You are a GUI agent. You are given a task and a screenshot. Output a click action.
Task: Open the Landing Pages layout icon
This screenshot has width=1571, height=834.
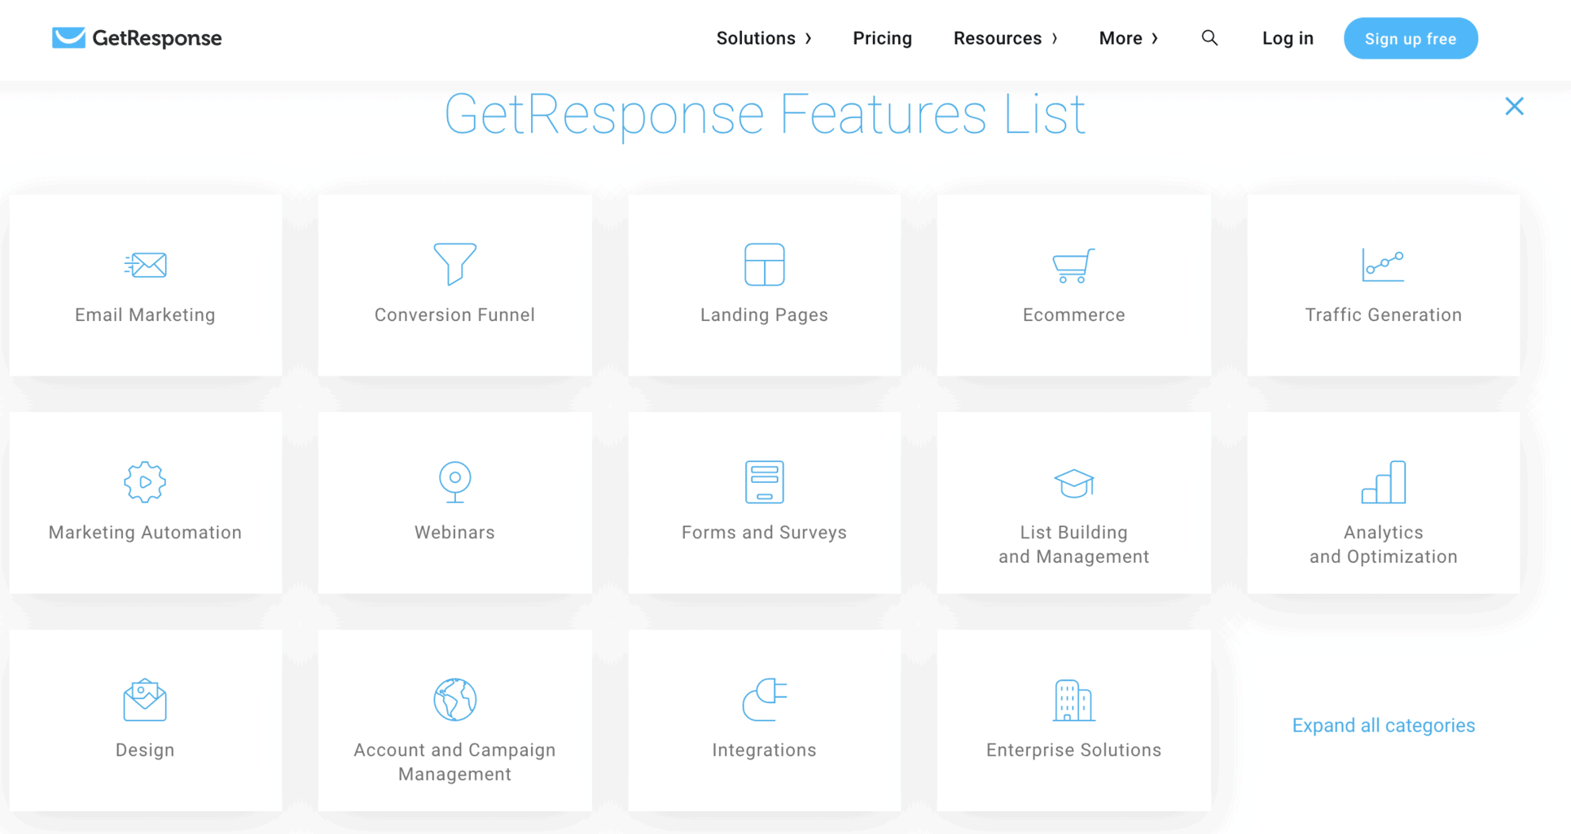coord(764,265)
